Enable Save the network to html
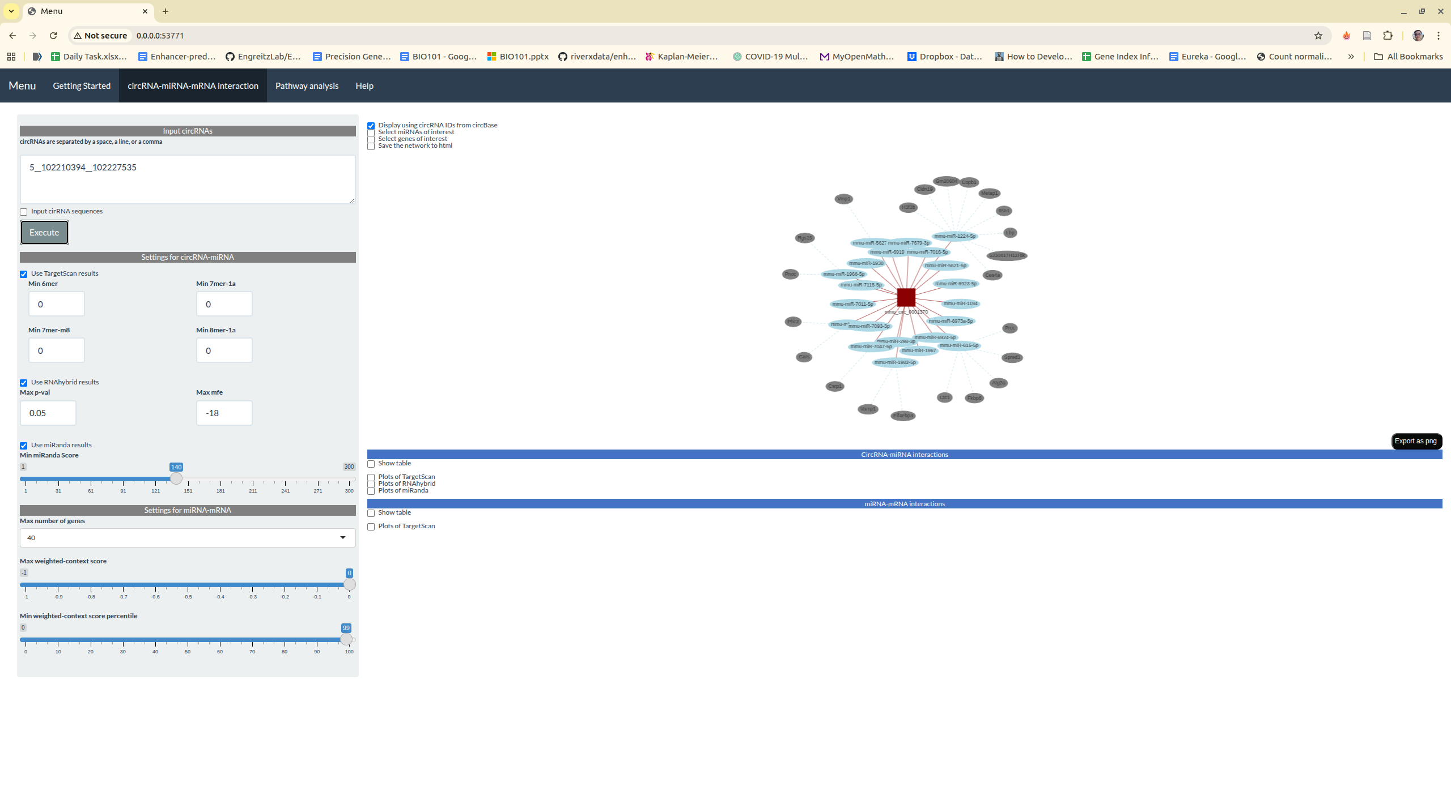 pos(371,147)
